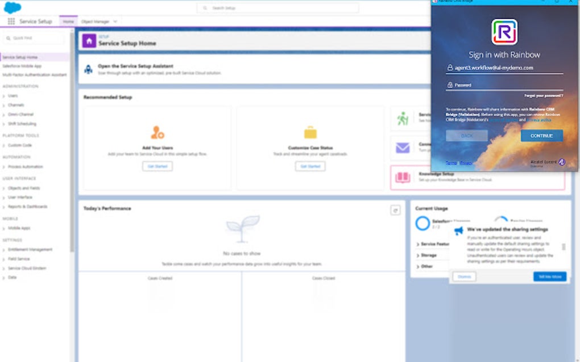Click the running-person service icon

(402, 117)
